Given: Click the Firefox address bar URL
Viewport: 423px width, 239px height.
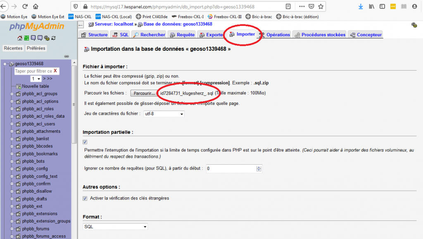Looking at the screenshot, I should [x=172, y=7].
